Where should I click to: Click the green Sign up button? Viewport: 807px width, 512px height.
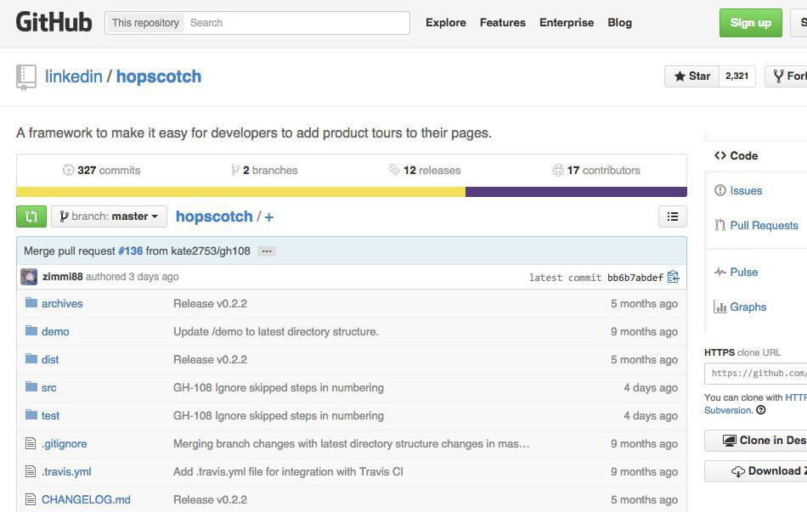point(750,23)
